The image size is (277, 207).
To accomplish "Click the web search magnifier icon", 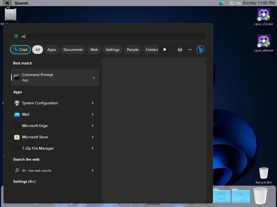I will (17, 170).
